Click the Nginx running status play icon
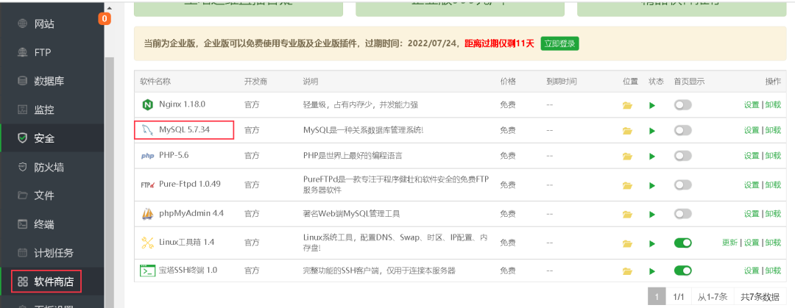 (x=652, y=105)
